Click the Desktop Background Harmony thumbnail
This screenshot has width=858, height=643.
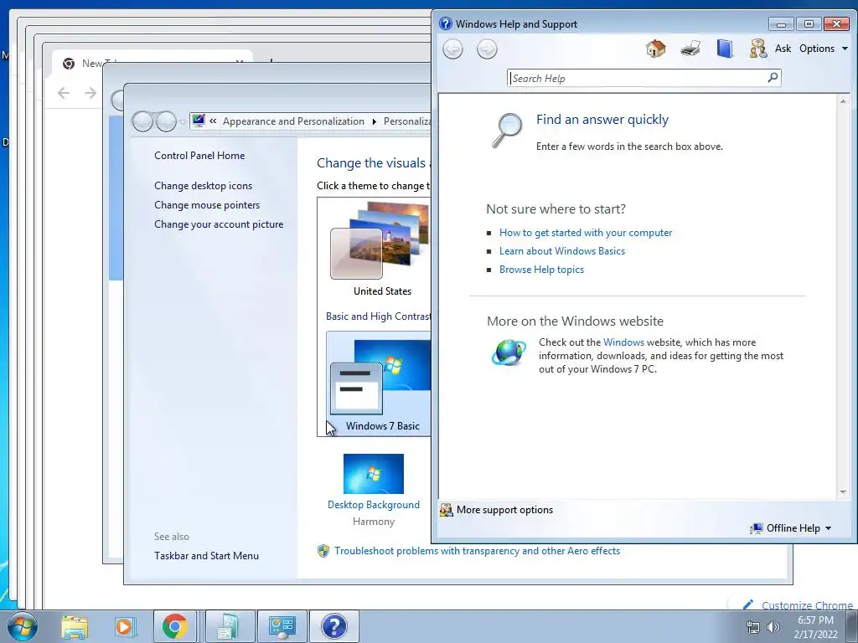pyautogui.click(x=374, y=474)
